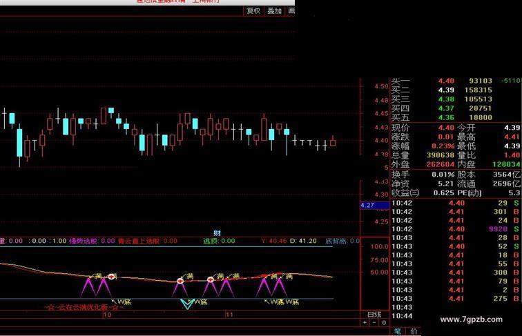Viewport: 522px width, 336px height.
Task: Click the 流通 2696亿 value
Action: [x=507, y=184]
